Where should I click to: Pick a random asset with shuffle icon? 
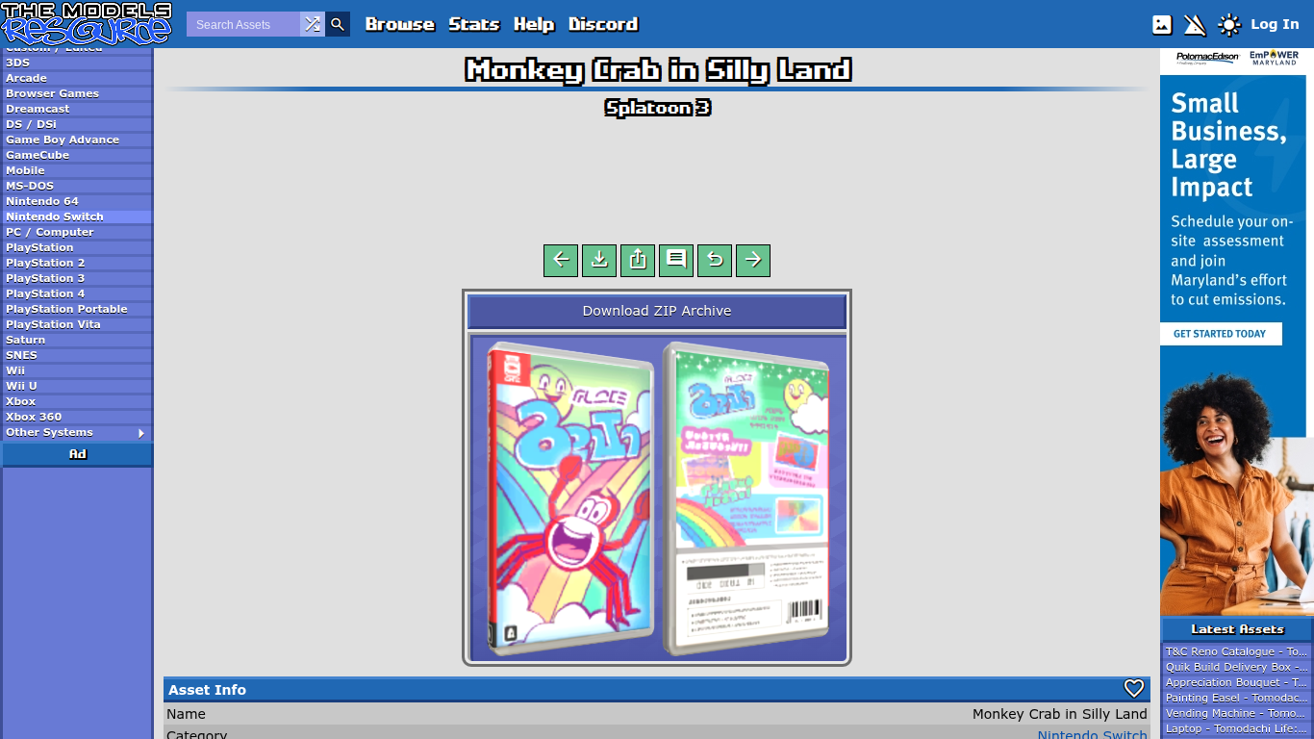coord(313,24)
